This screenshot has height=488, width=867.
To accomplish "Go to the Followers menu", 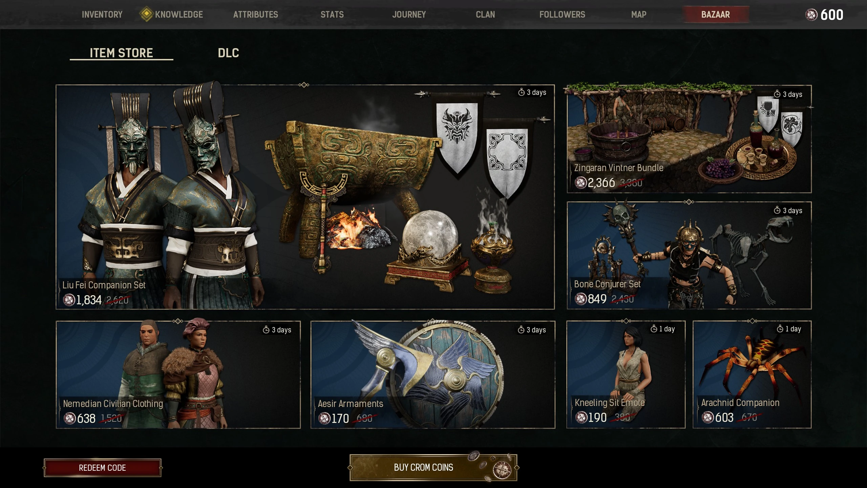I will point(562,15).
